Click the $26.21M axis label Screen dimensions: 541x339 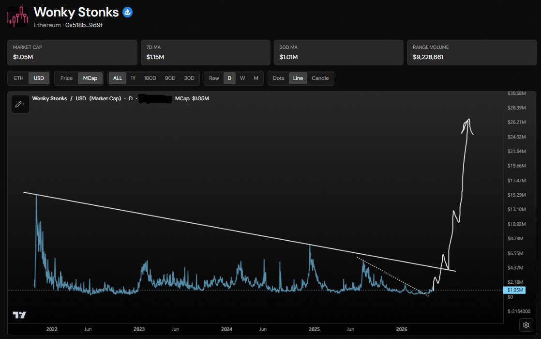coord(516,122)
